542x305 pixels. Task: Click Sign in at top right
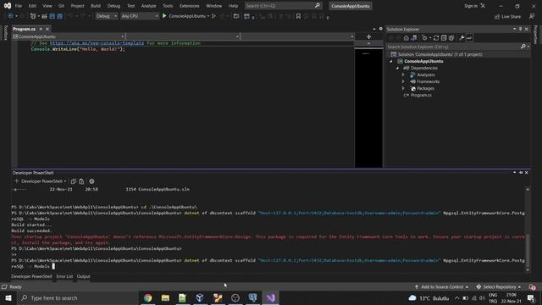tap(471, 6)
